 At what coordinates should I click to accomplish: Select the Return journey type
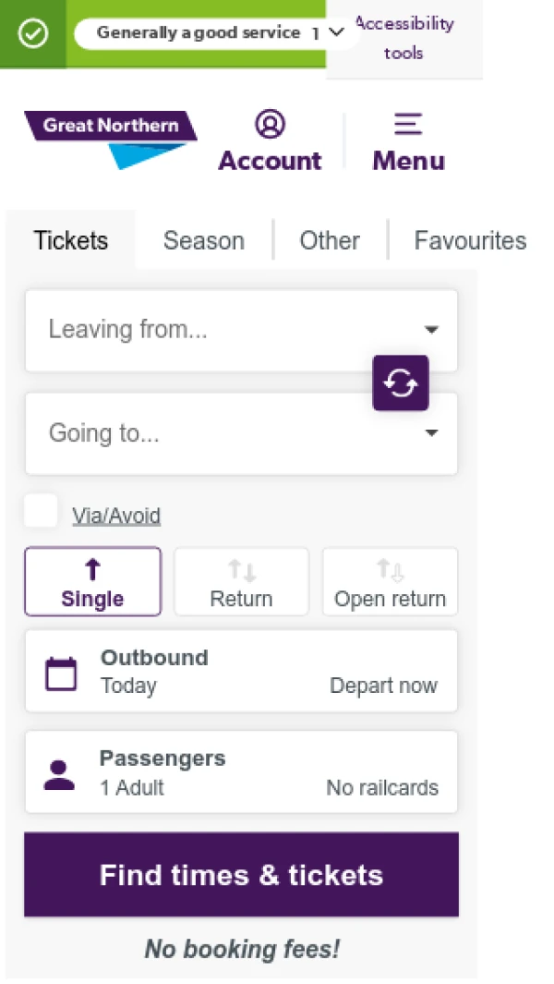(x=241, y=582)
